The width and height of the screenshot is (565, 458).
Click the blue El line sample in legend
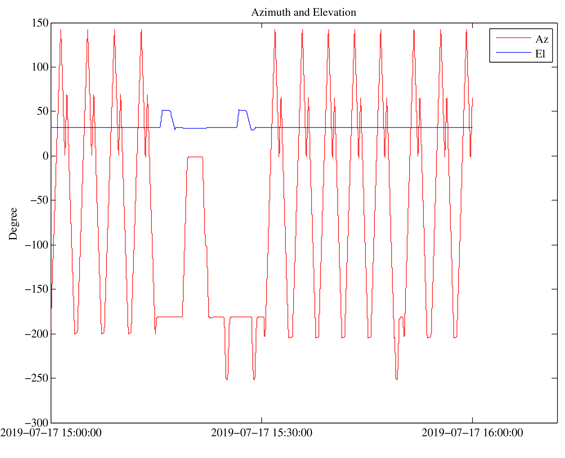point(513,52)
